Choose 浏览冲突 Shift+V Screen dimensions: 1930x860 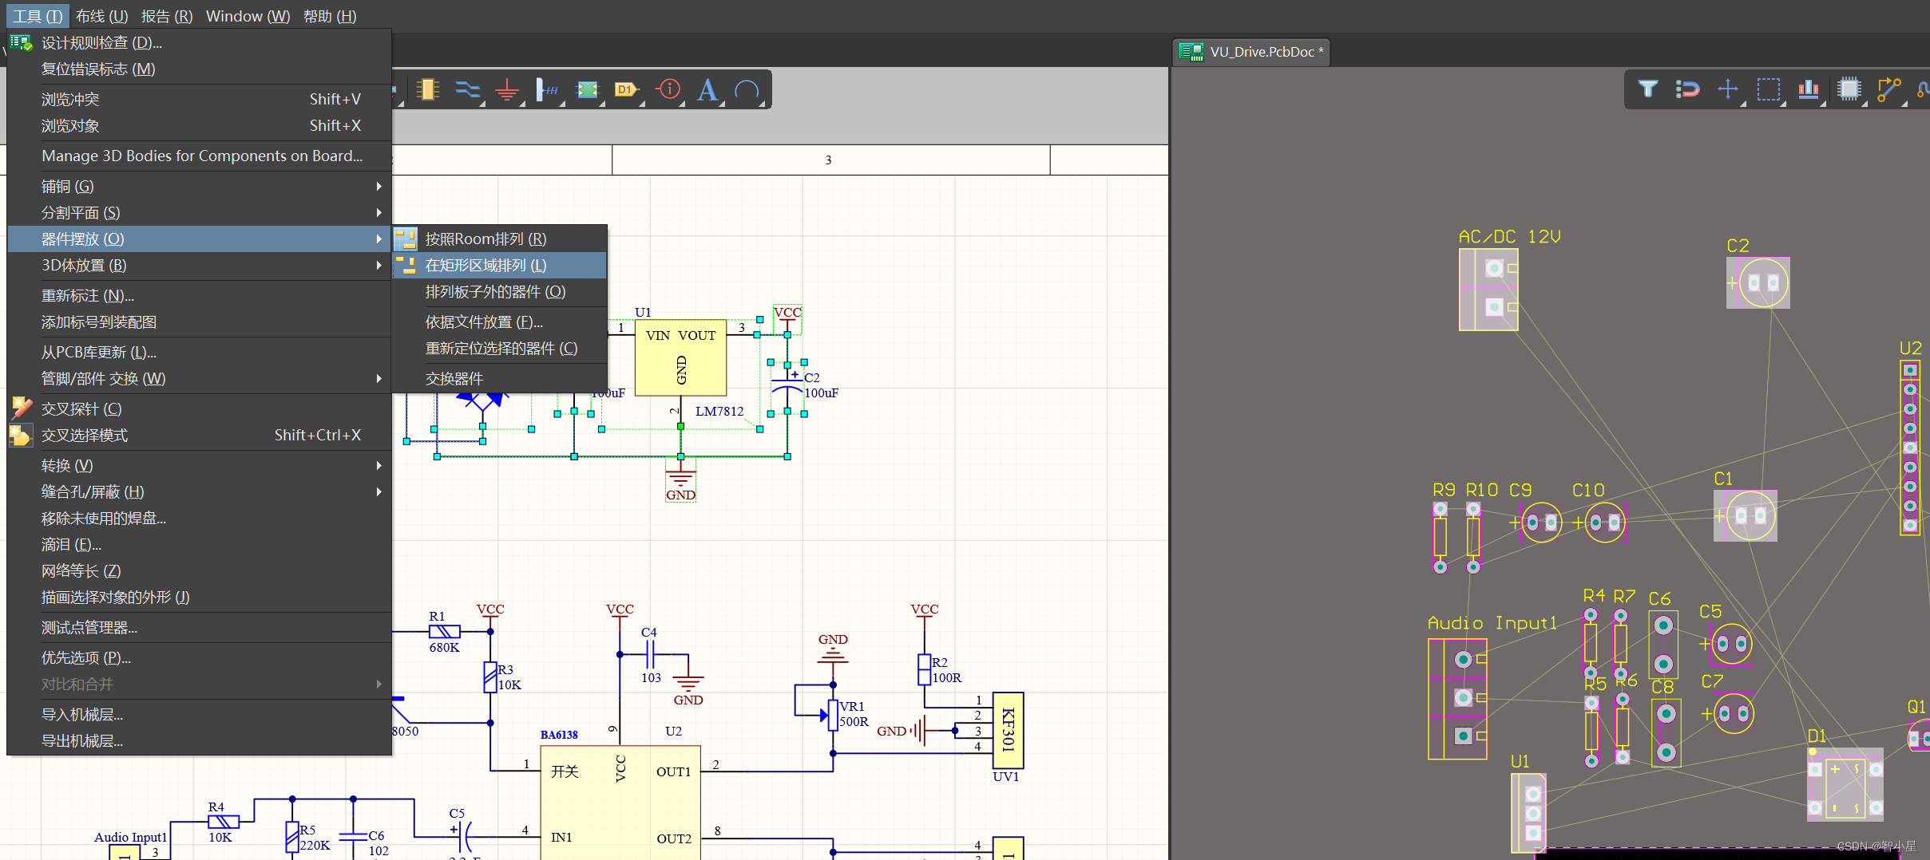coord(200,99)
